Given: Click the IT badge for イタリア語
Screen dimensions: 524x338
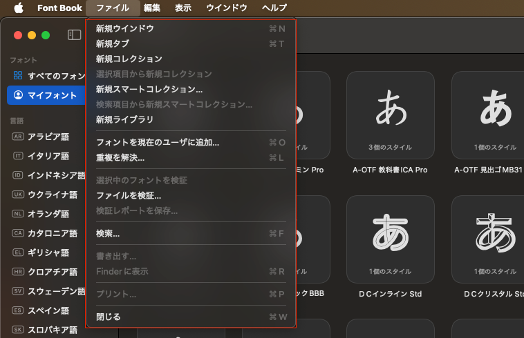Looking at the screenshot, I should 18,156.
